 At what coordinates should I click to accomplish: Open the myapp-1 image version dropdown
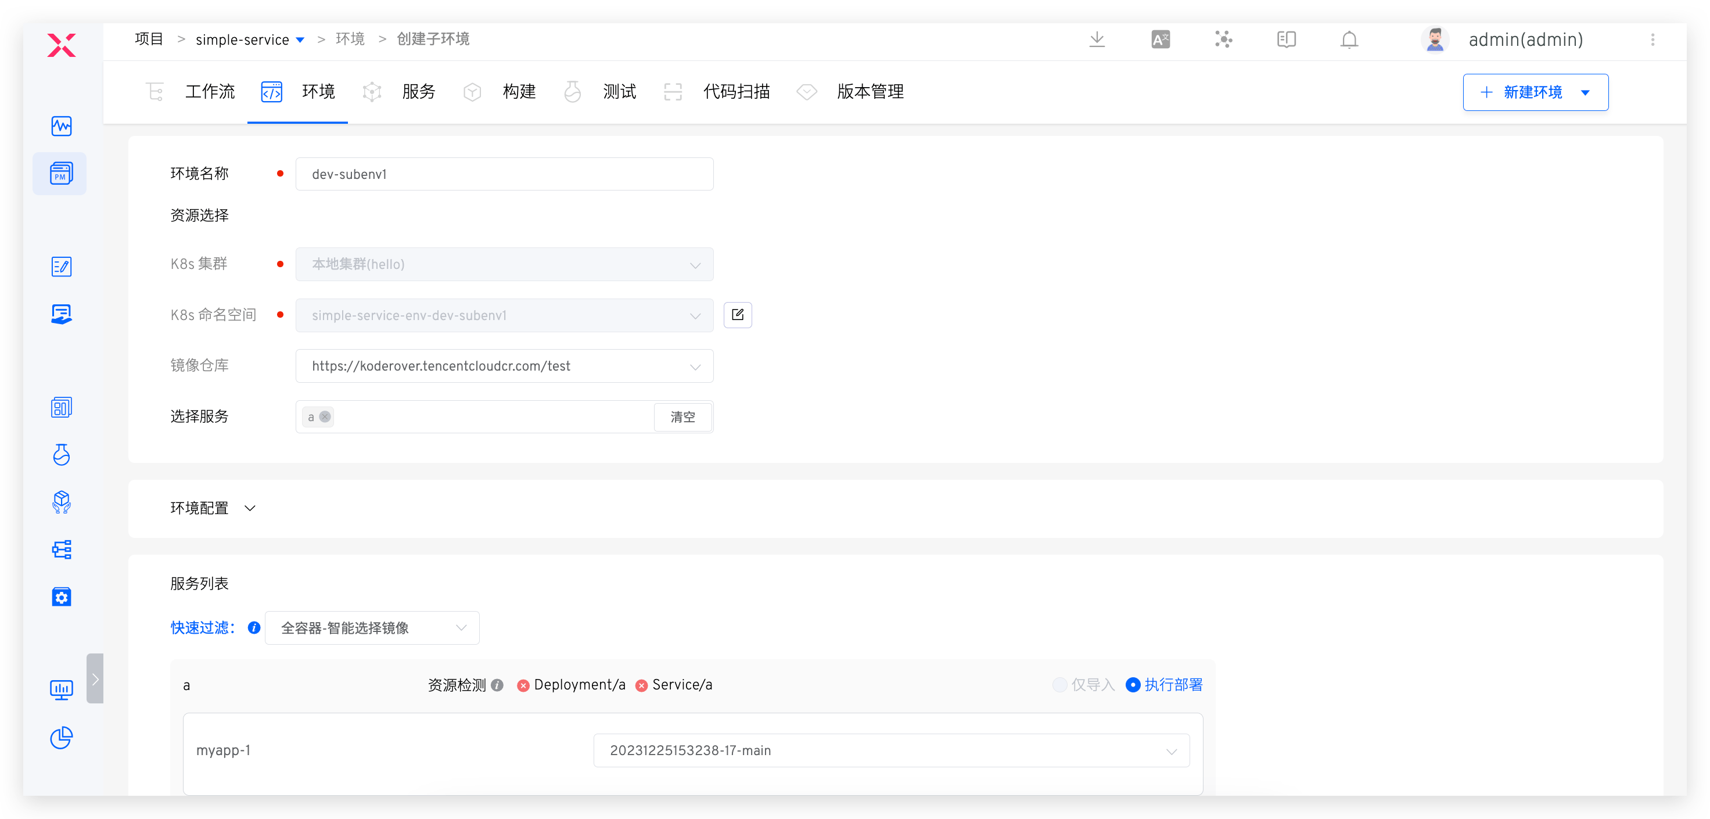tap(892, 750)
